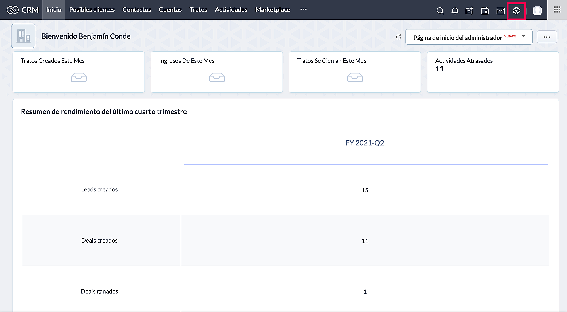The width and height of the screenshot is (567, 312).
Task: Open the Contactos module
Action: (137, 10)
